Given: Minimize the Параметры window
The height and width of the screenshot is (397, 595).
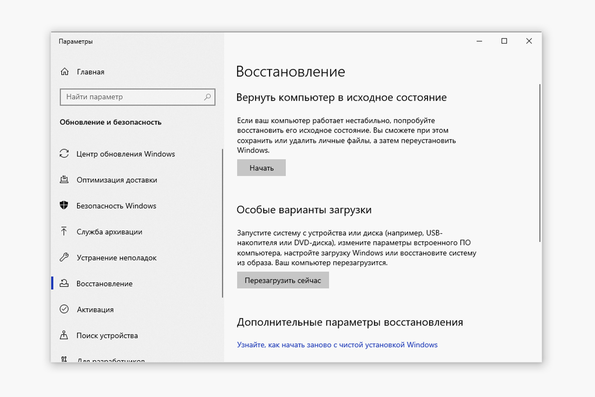Looking at the screenshot, I should click(x=479, y=41).
